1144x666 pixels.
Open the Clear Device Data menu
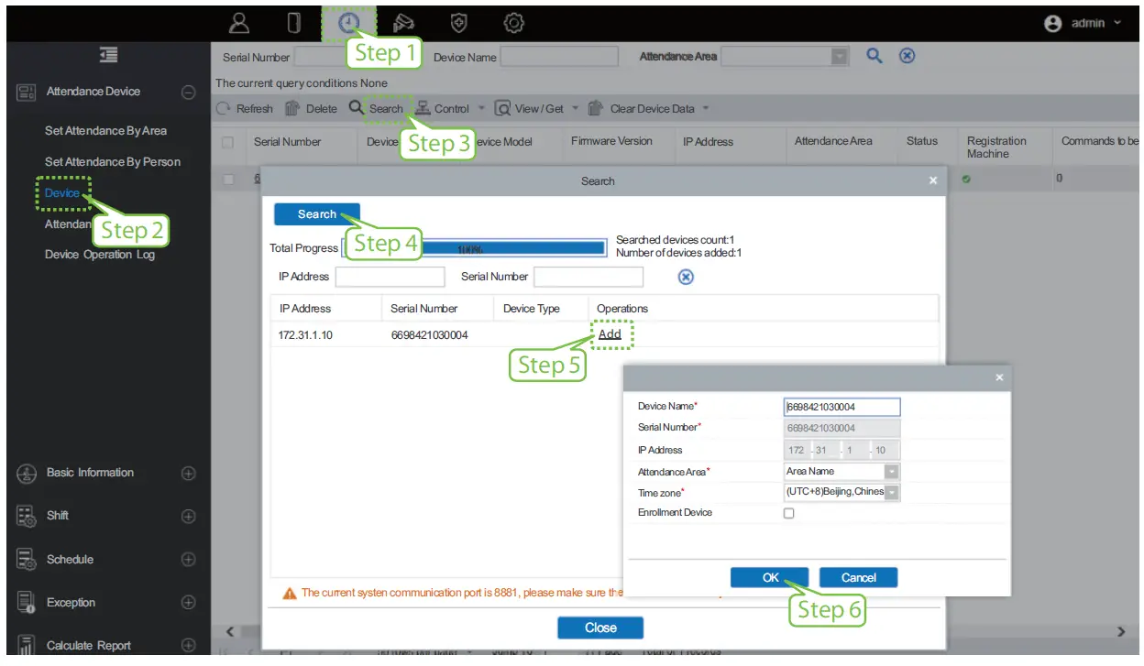coord(650,108)
